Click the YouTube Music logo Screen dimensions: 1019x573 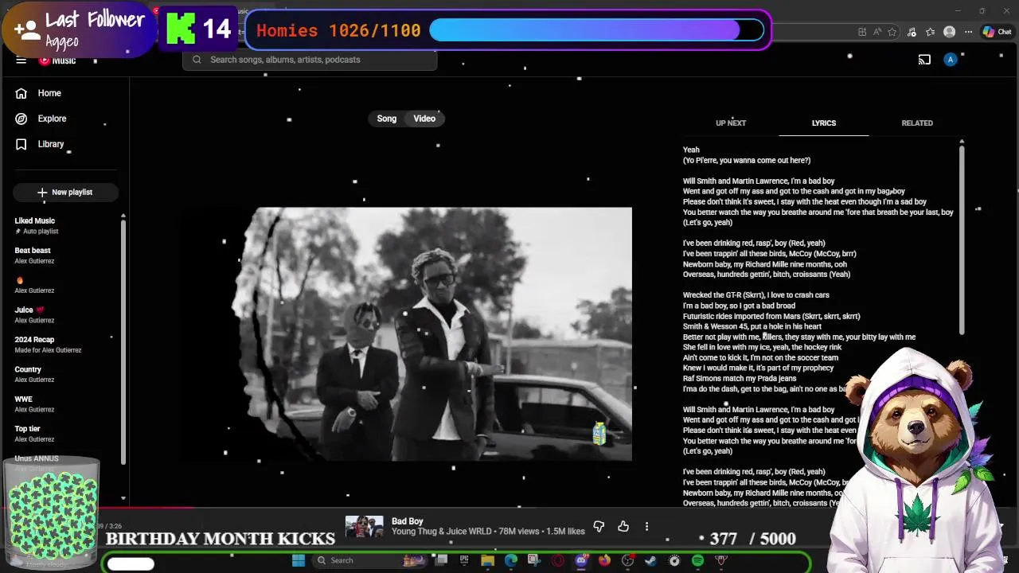57,60
